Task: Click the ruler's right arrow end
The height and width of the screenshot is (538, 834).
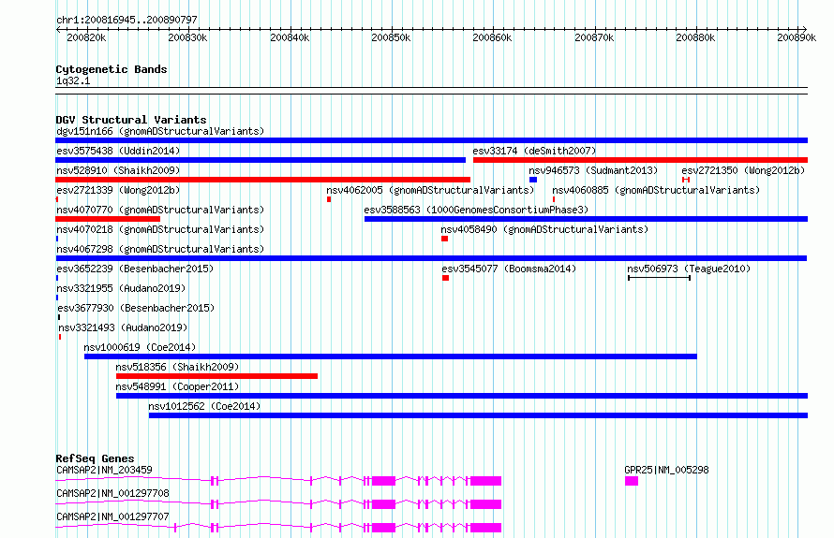Action: [x=804, y=29]
